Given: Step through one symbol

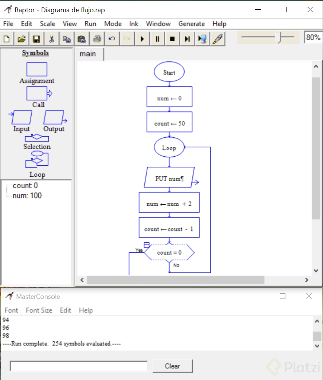Looking at the screenshot, I should 187,39.
